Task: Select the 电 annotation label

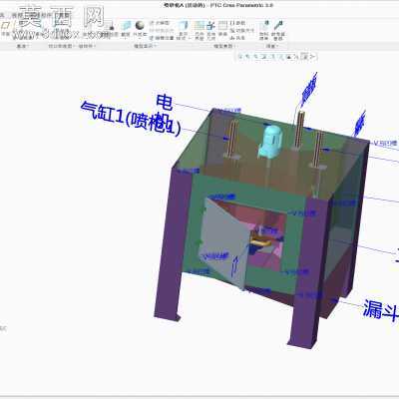Action: pos(165,102)
